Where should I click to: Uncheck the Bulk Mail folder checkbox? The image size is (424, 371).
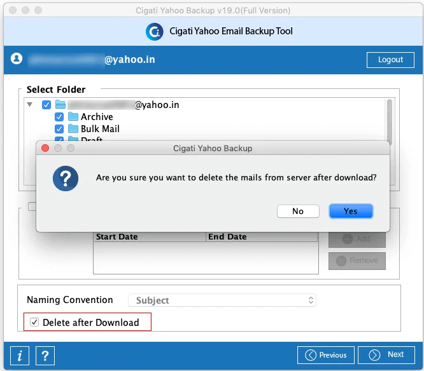click(x=59, y=129)
